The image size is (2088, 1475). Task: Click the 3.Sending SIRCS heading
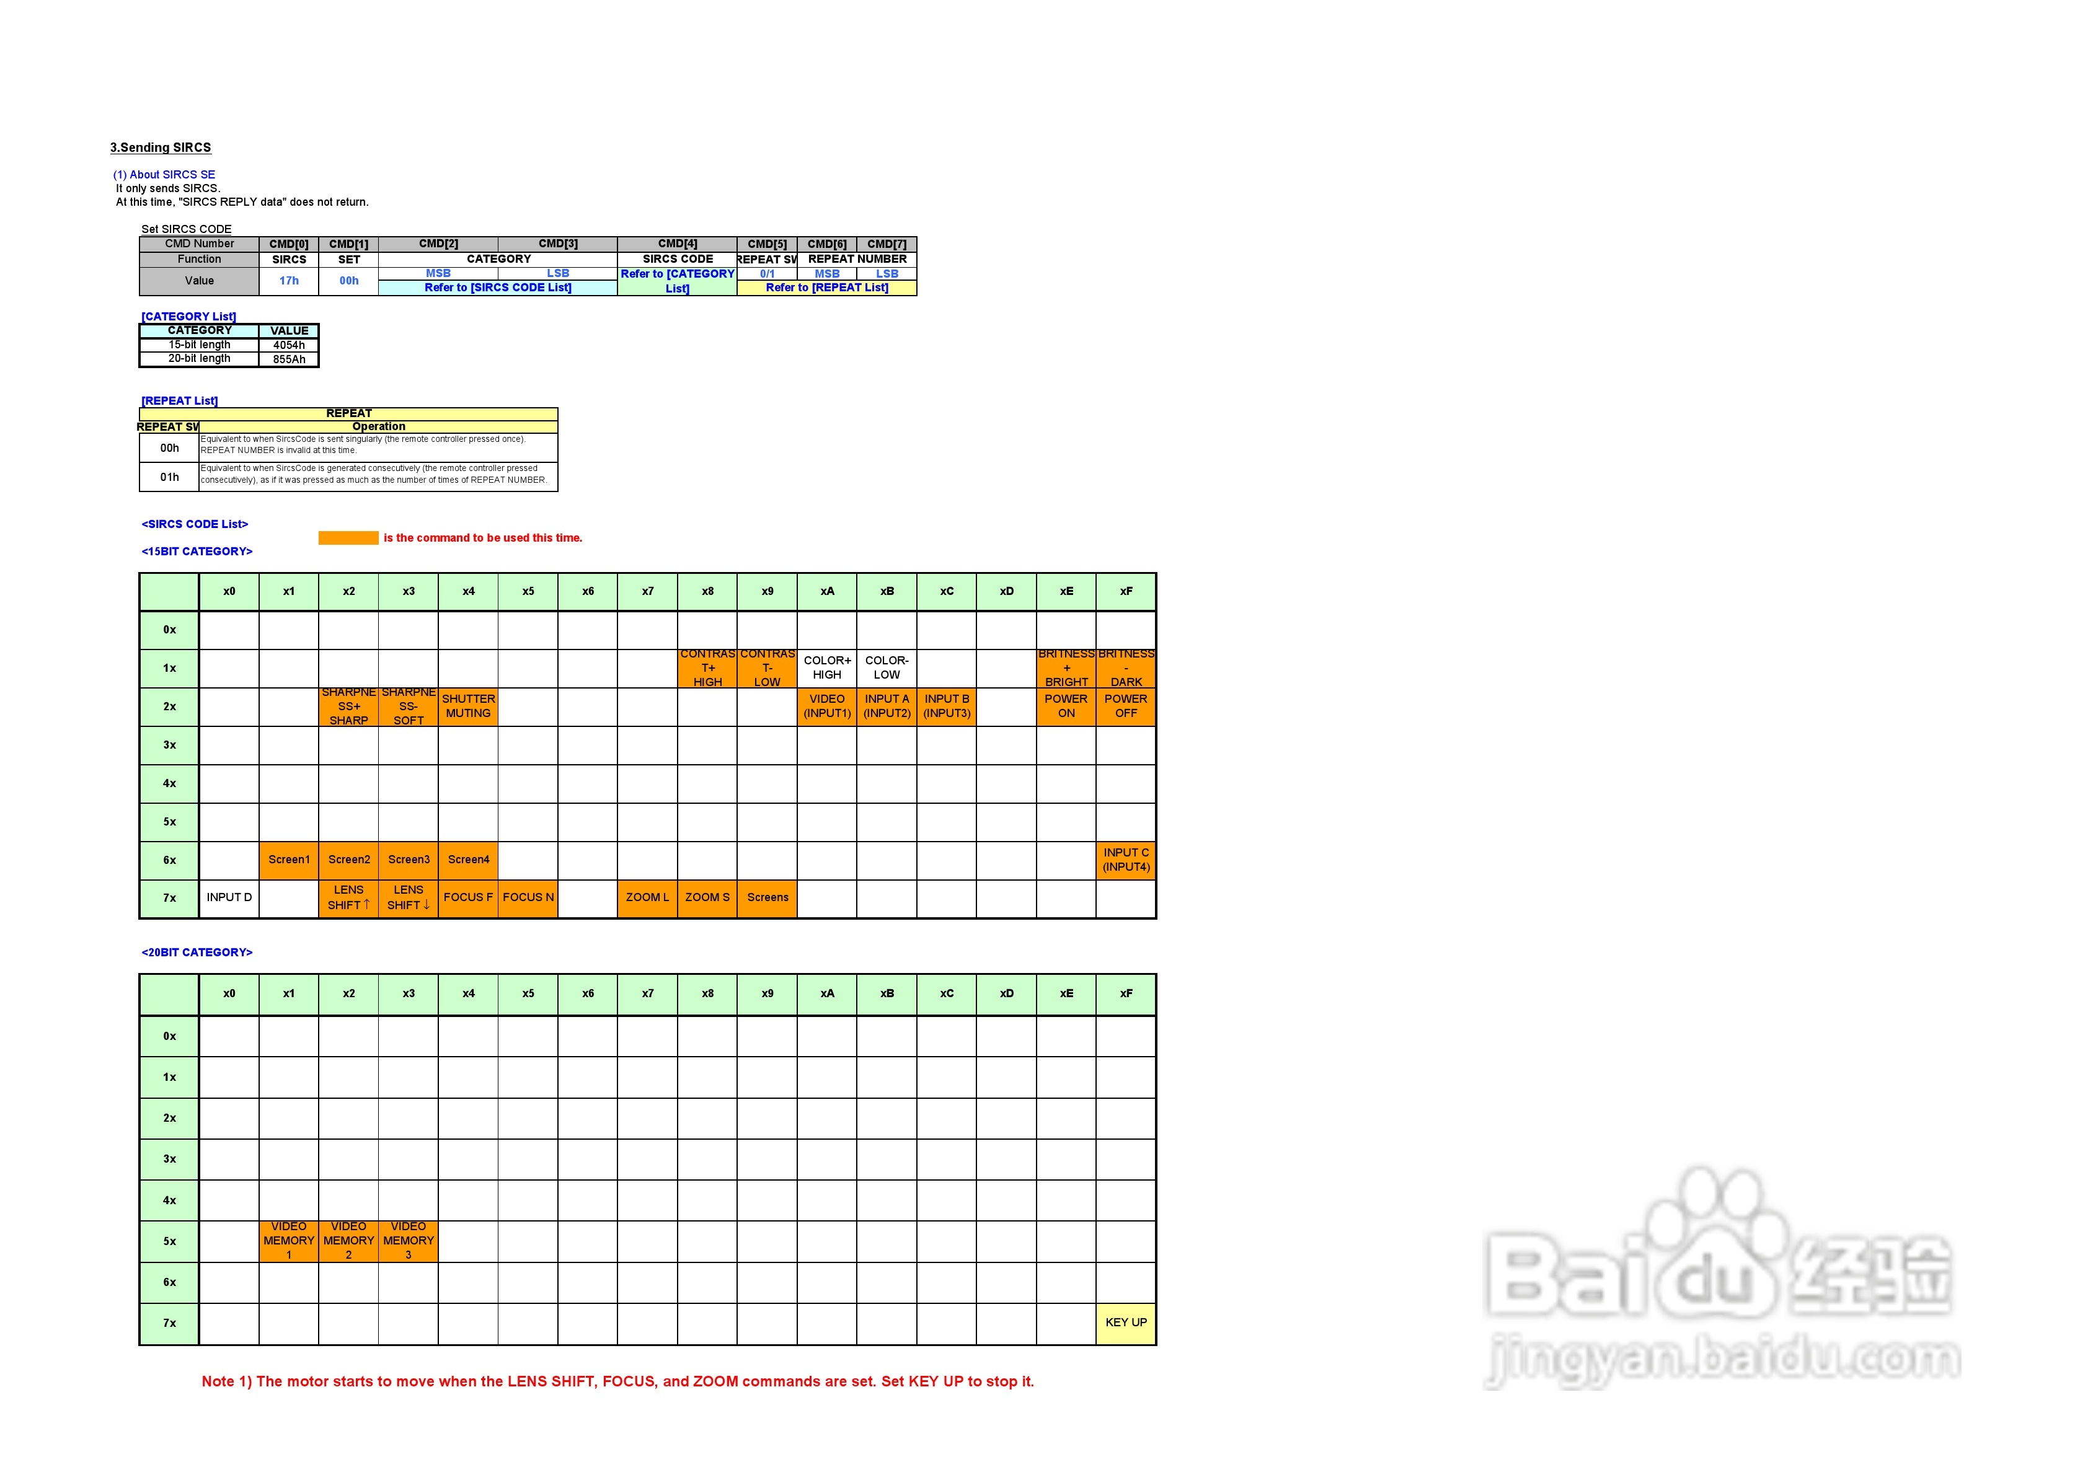click(x=160, y=147)
